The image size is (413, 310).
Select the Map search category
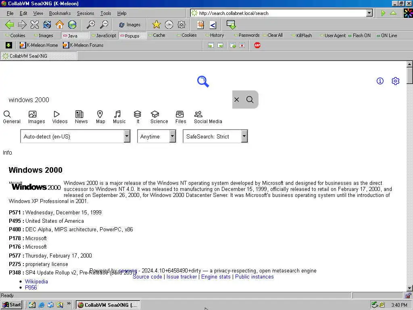(100, 117)
